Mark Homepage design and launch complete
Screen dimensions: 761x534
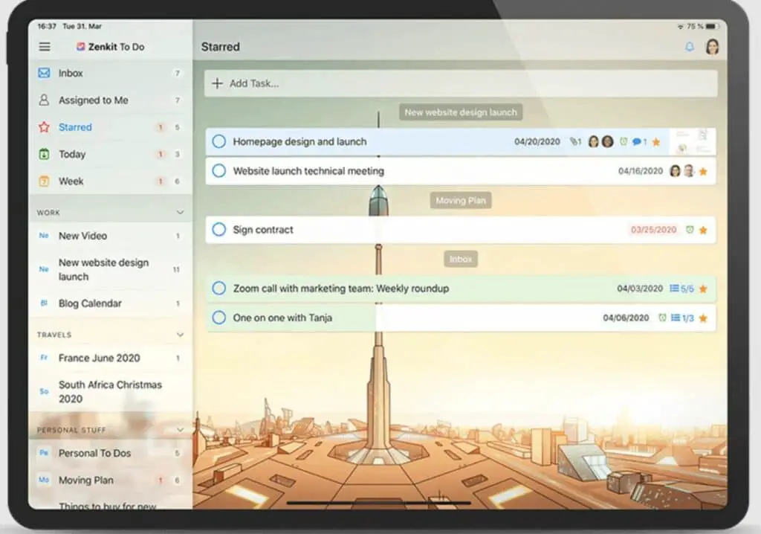click(218, 141)
